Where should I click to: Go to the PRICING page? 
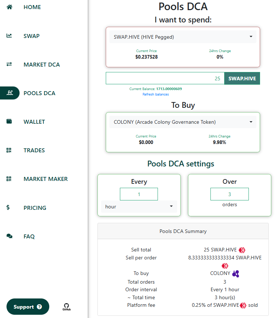tap(35, 208)
